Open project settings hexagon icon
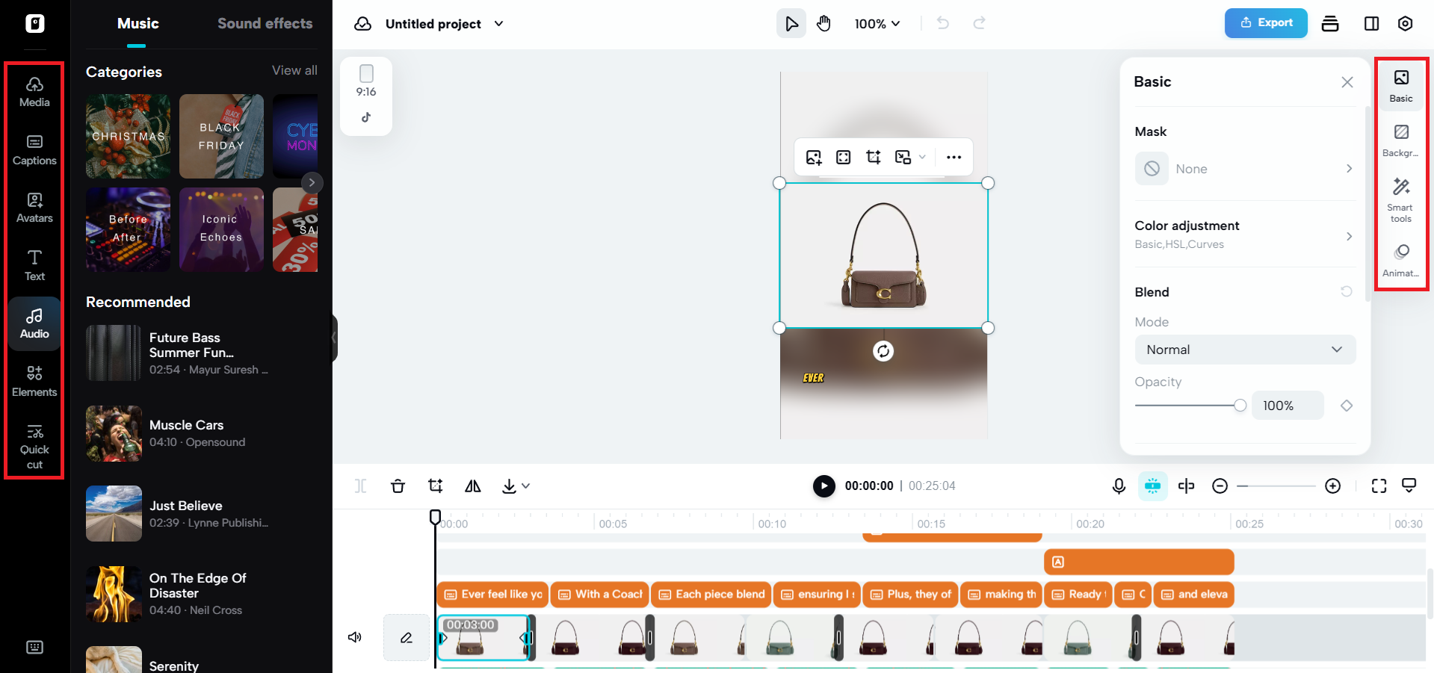The image size is (1434, 673). point(1405,24)
